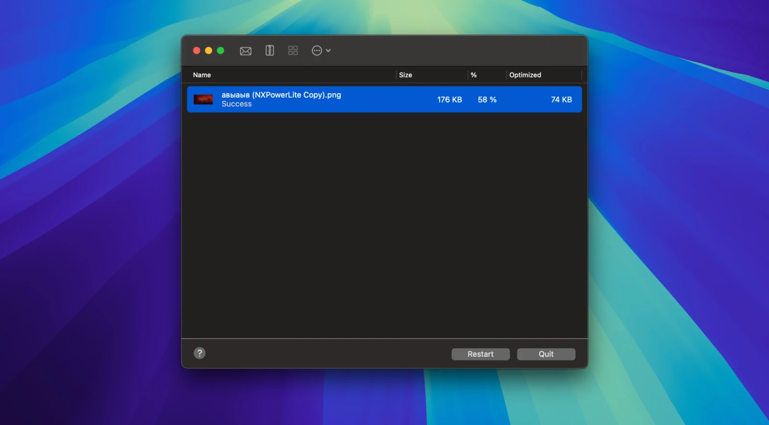
Task: Click the 58 % reduction value
Action: 487,100
